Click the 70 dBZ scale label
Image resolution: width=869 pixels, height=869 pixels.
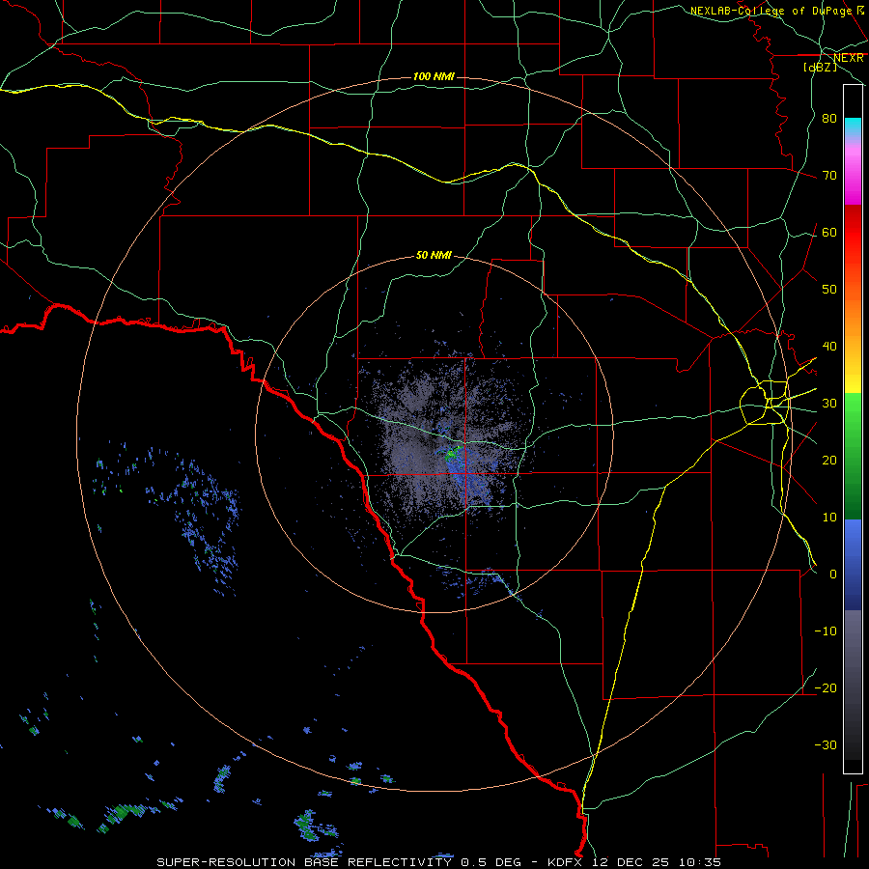click(829, 175)
